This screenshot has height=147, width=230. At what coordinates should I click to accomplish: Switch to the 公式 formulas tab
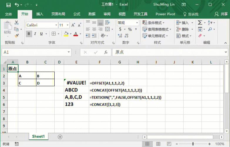point(77,14)
